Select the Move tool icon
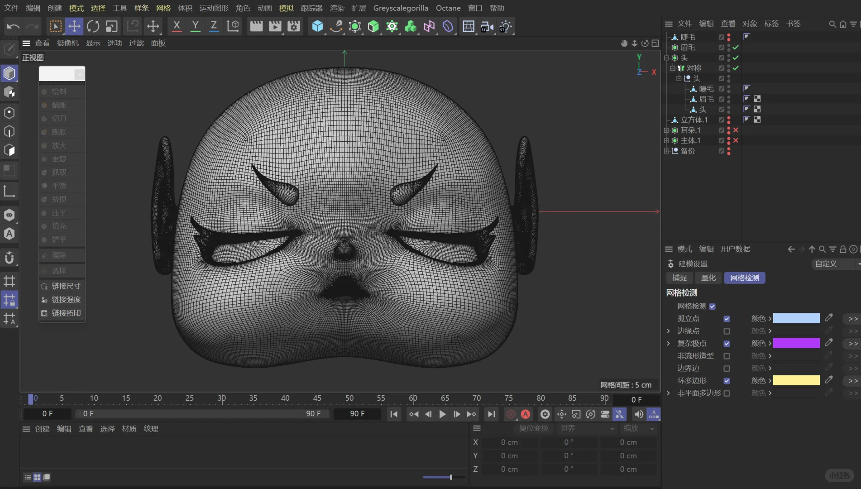Image resolution: width=861 pixels, height=489 pixels. click(74, 26)
